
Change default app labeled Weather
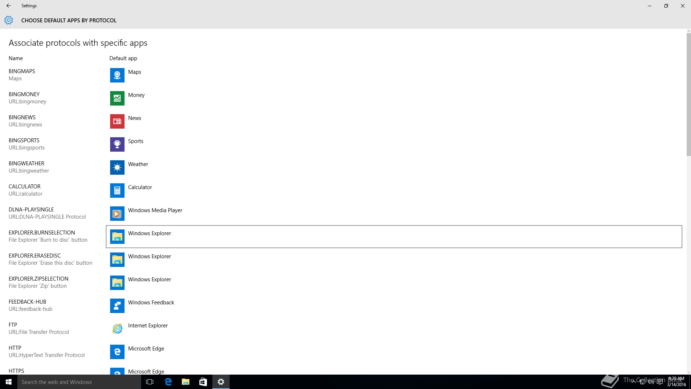[x=394, y=167]
